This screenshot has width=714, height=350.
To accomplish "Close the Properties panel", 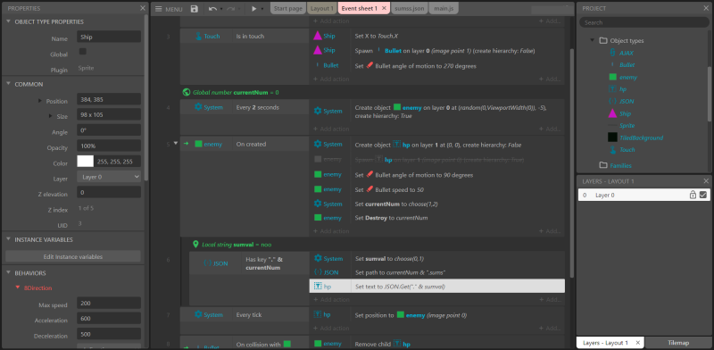I will tap(143, 8).
